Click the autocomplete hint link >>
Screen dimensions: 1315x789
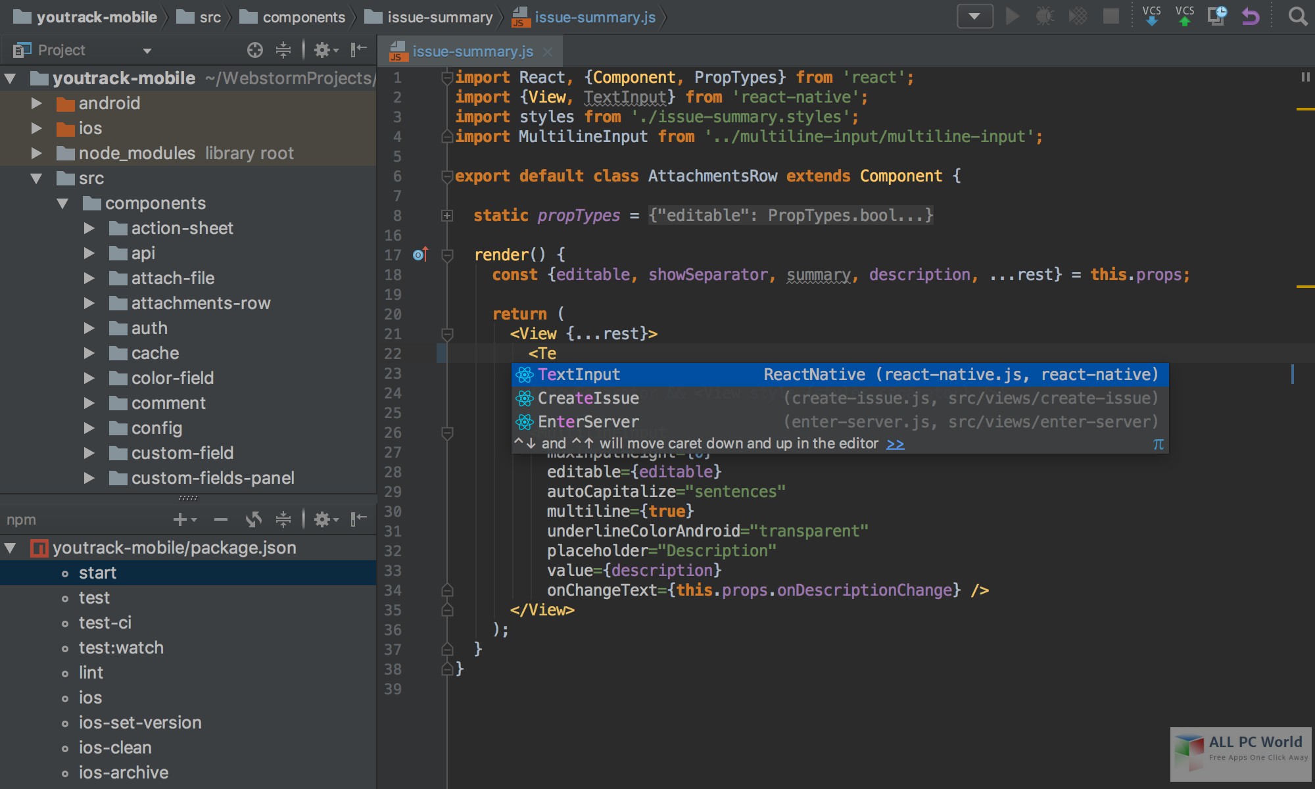pyautogui.click(x=895, y=444)
